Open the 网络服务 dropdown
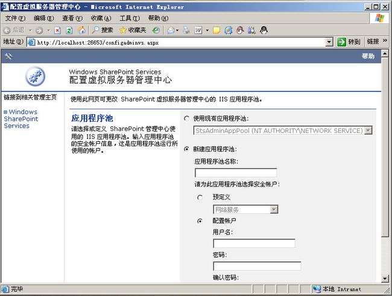The width and height of the screenshot is (392, 296). click(274, 210)
